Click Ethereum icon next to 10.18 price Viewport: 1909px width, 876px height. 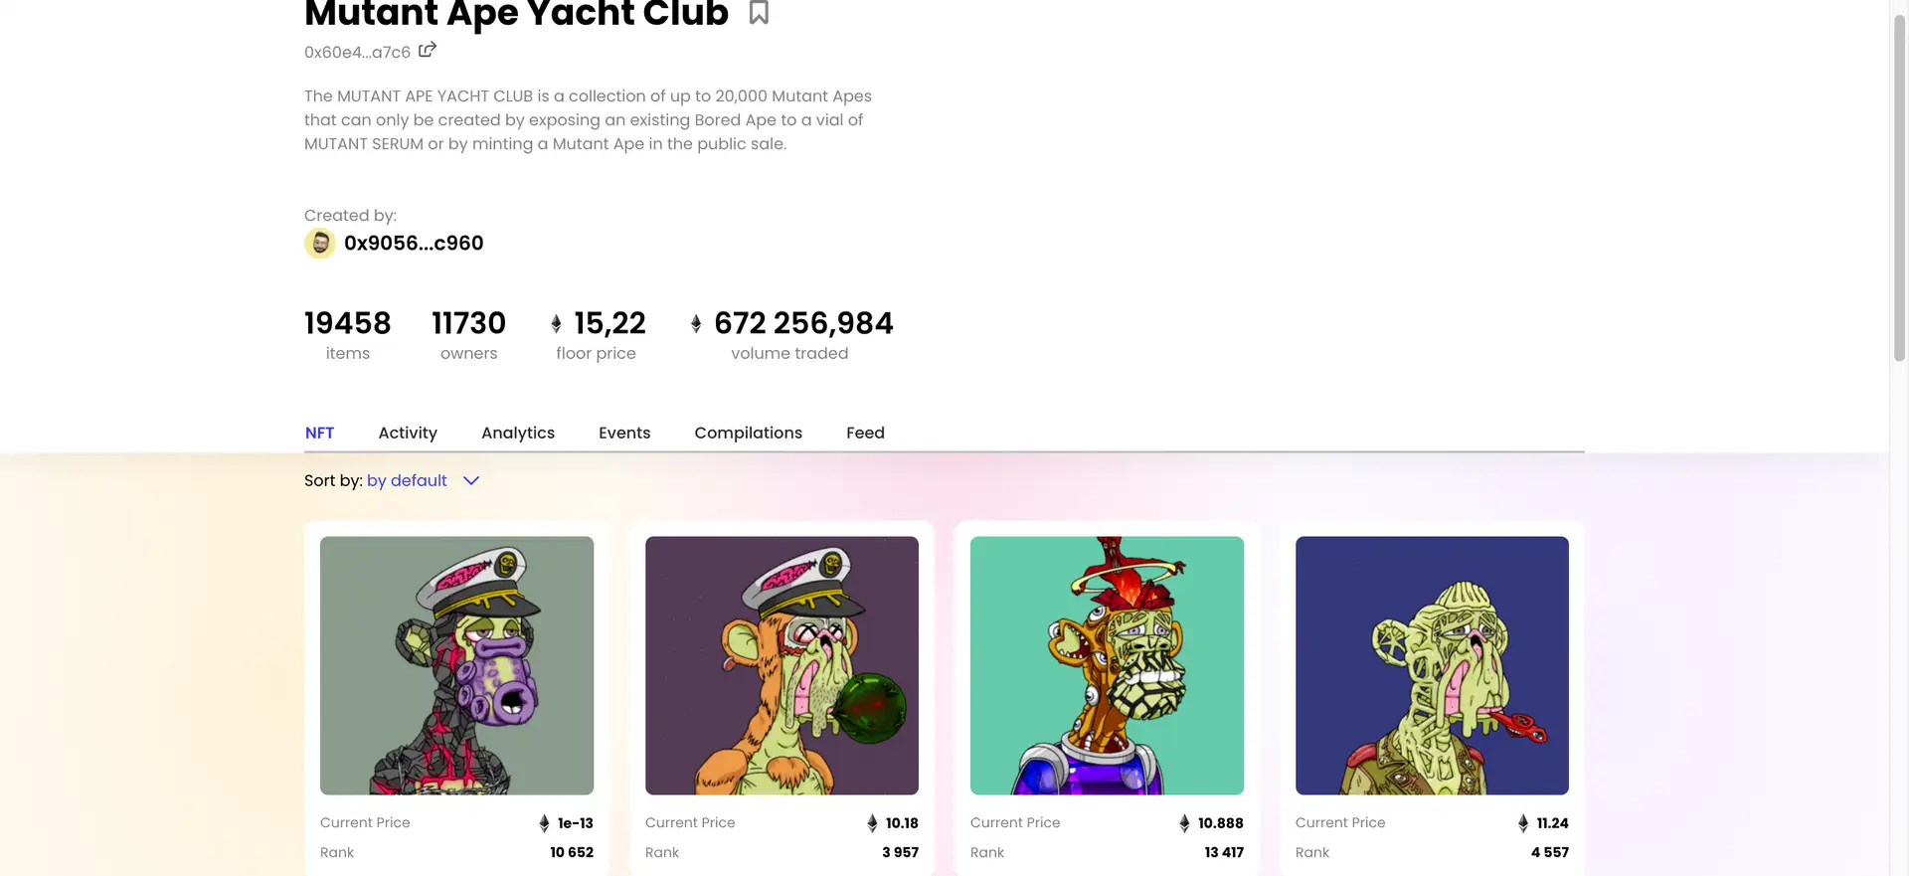click(872, 823)
